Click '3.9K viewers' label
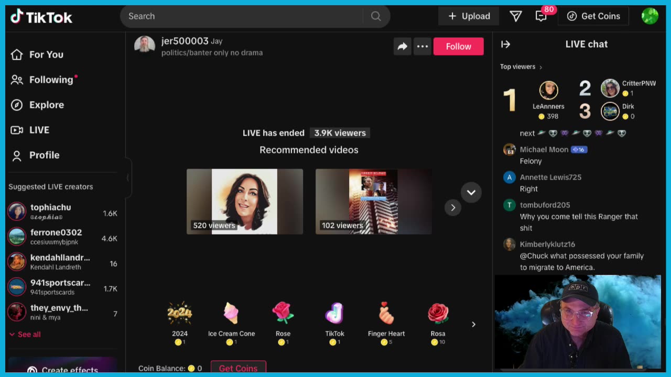671x377 pixels. [340, 133]
